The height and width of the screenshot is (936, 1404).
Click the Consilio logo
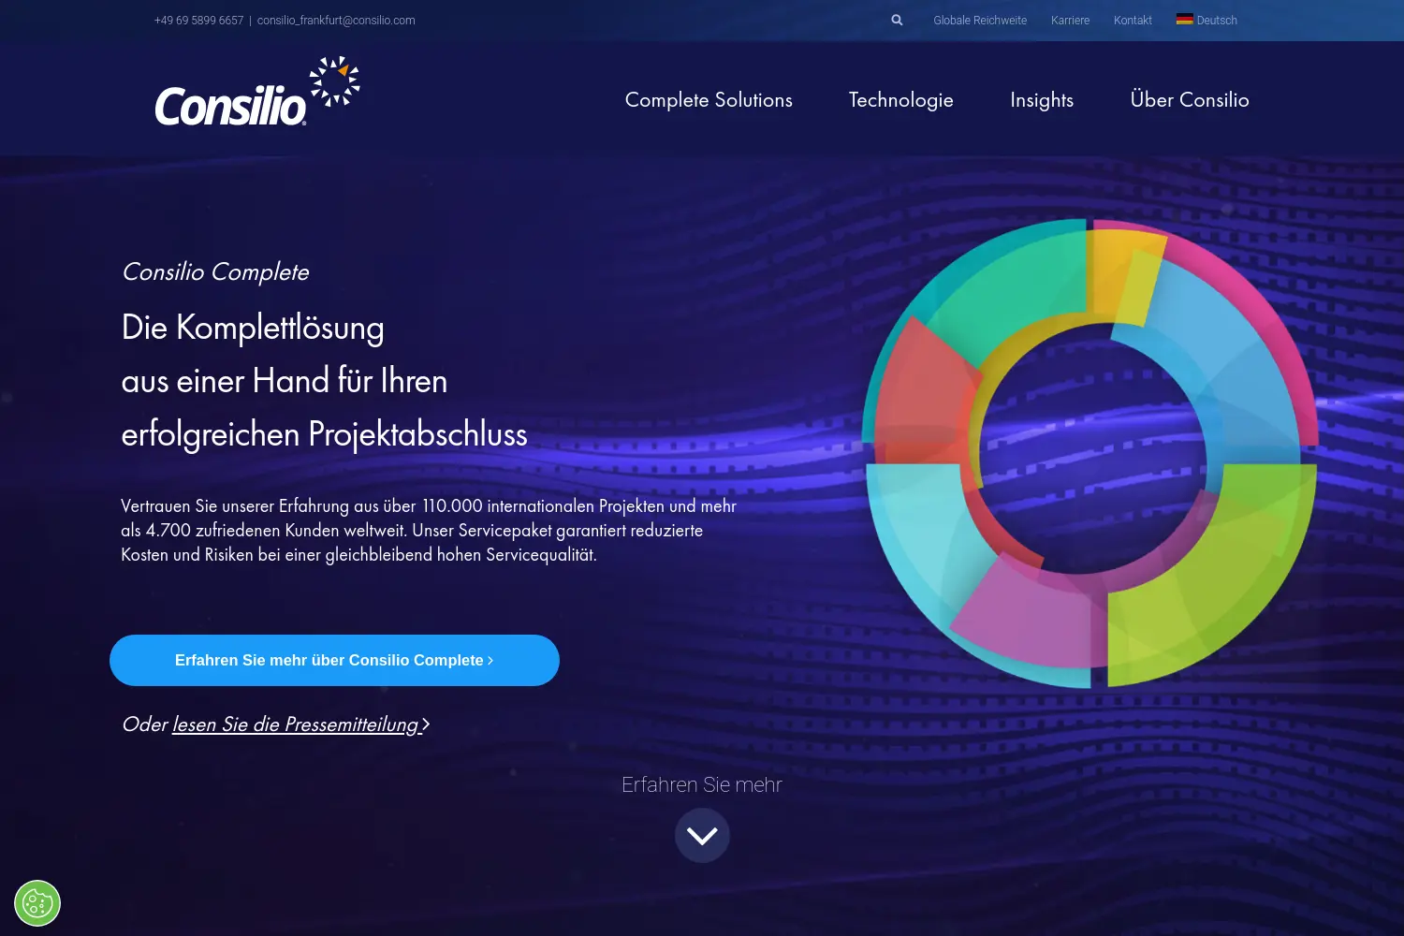coord(257,92)
